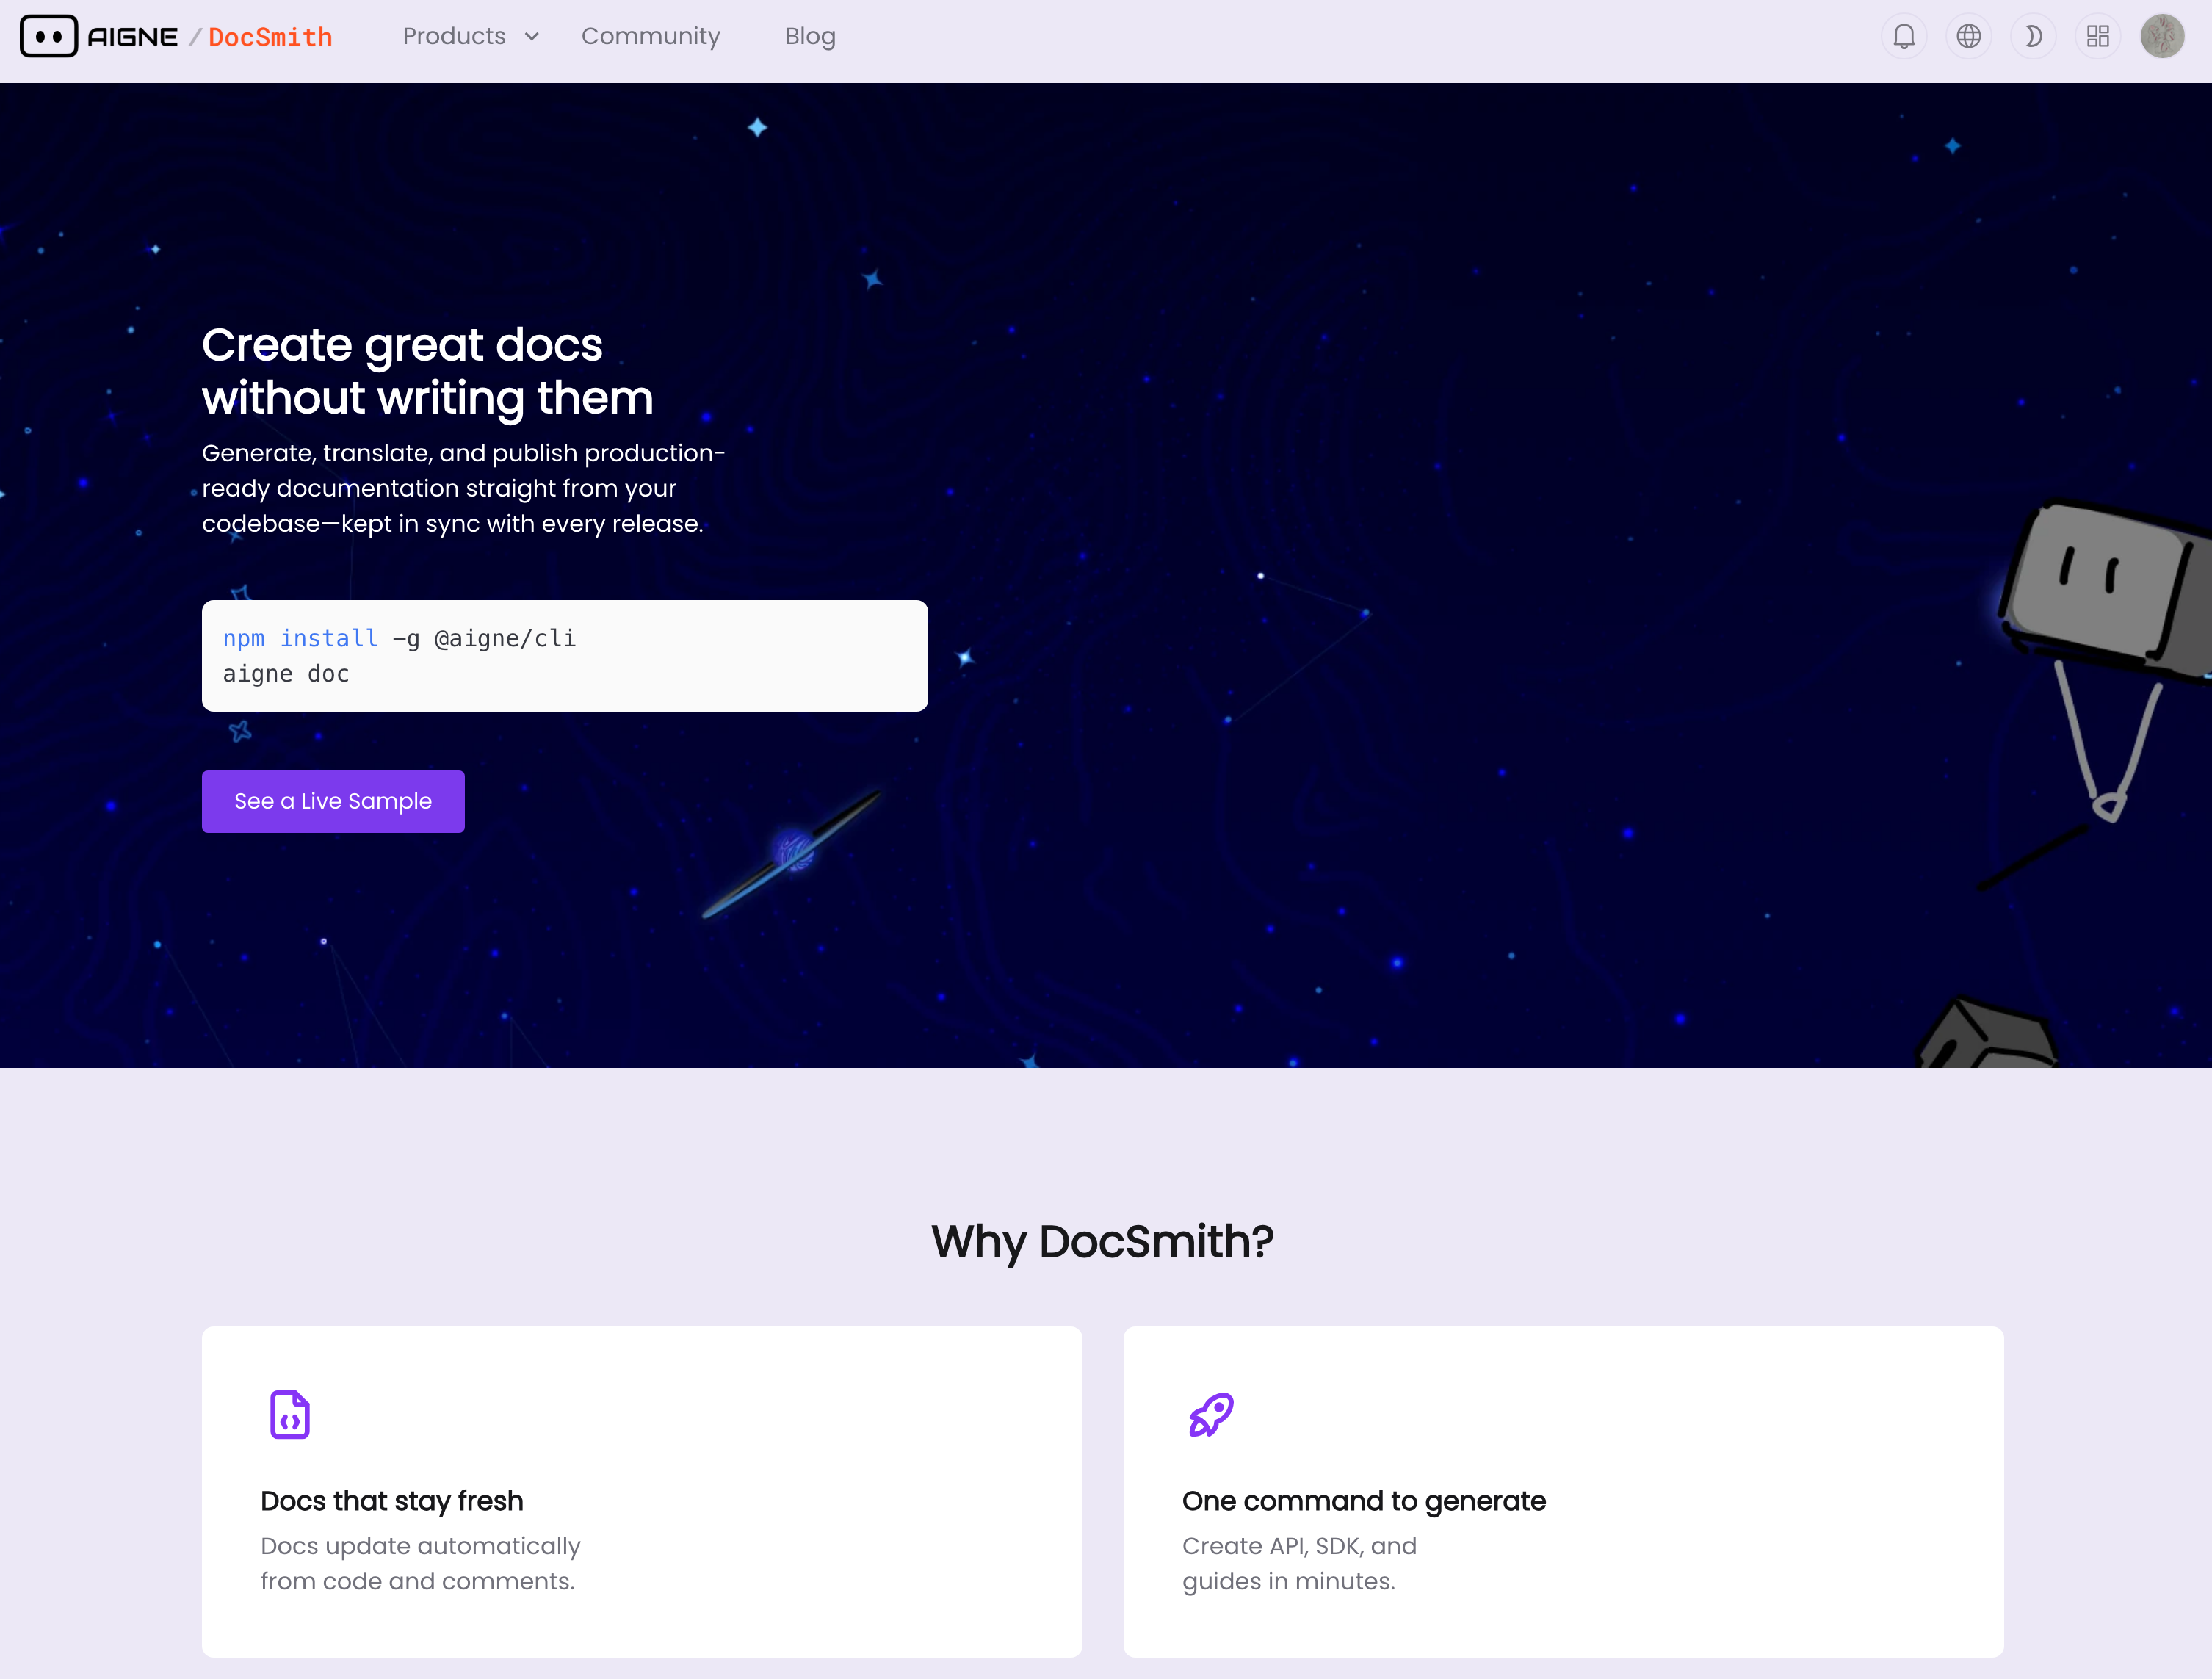Image resolution: width=2212 pixels, height=1679 pixels.
Task: Open the user avatar menu
Action: pyautogui.click(x=2161, y=37)
